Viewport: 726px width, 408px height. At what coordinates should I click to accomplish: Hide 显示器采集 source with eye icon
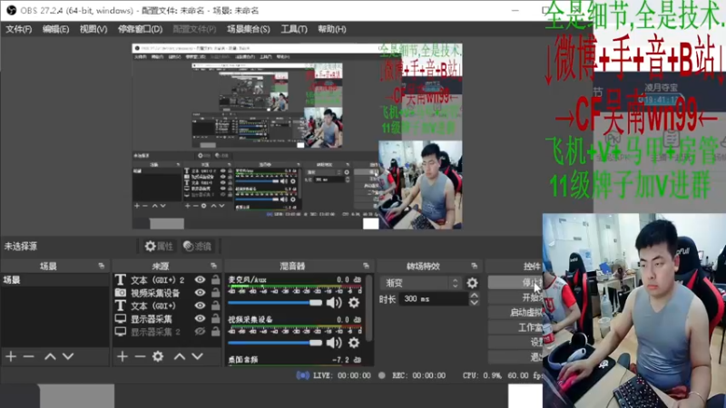(200, 319)
